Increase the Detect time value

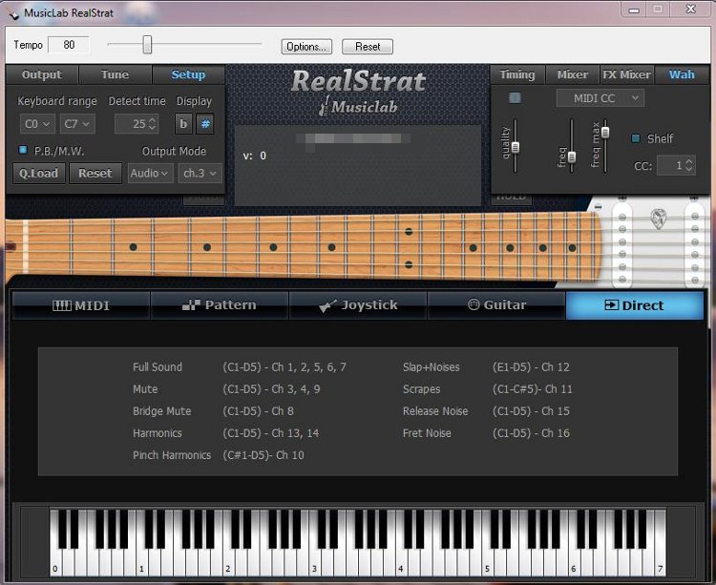point(153,120)
